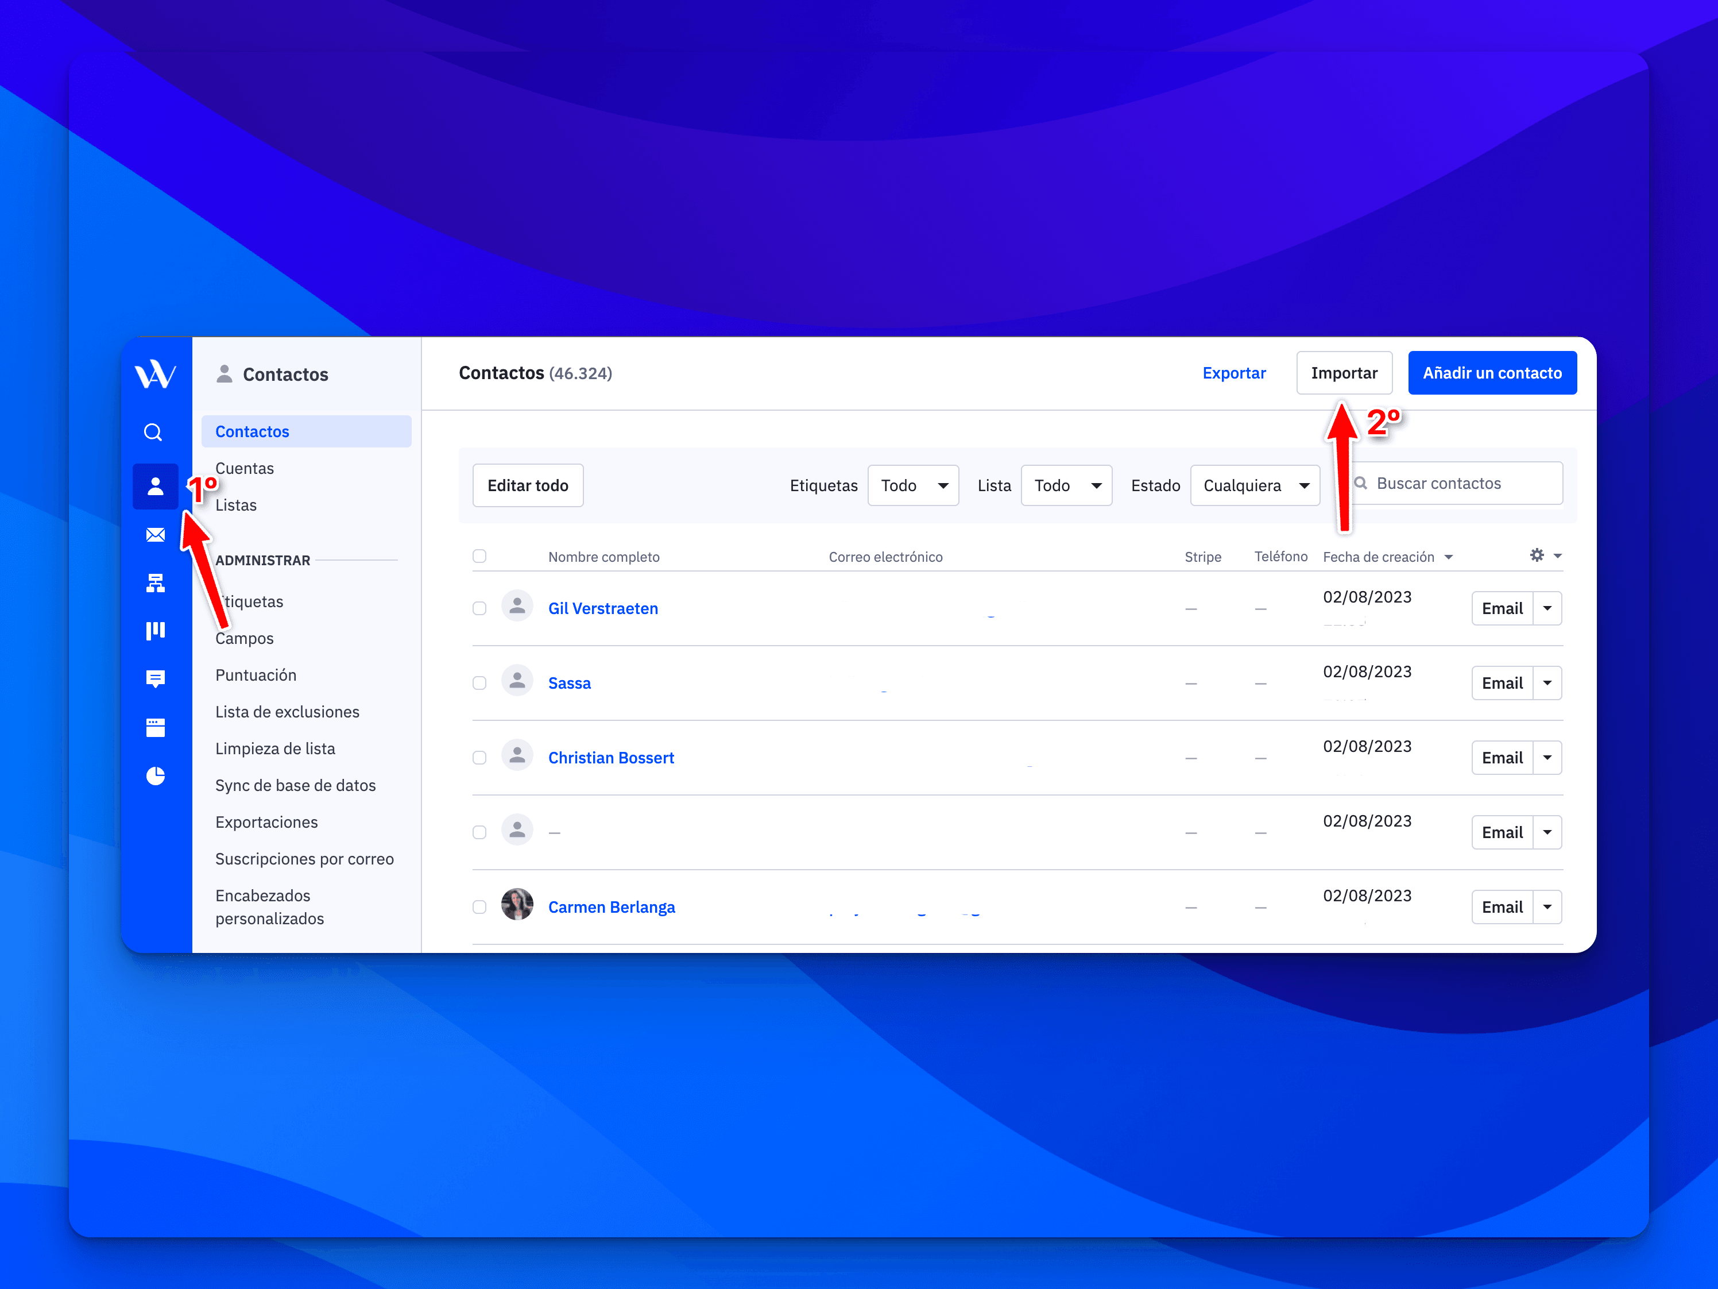Click Carmen Berlanga's profile photo
The image size is (1718, 1289).
pyautogui.click(x=517, y=904)
